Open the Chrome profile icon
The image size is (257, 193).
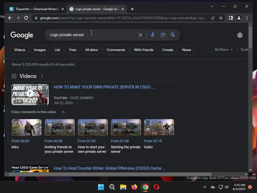pos(239,18)
